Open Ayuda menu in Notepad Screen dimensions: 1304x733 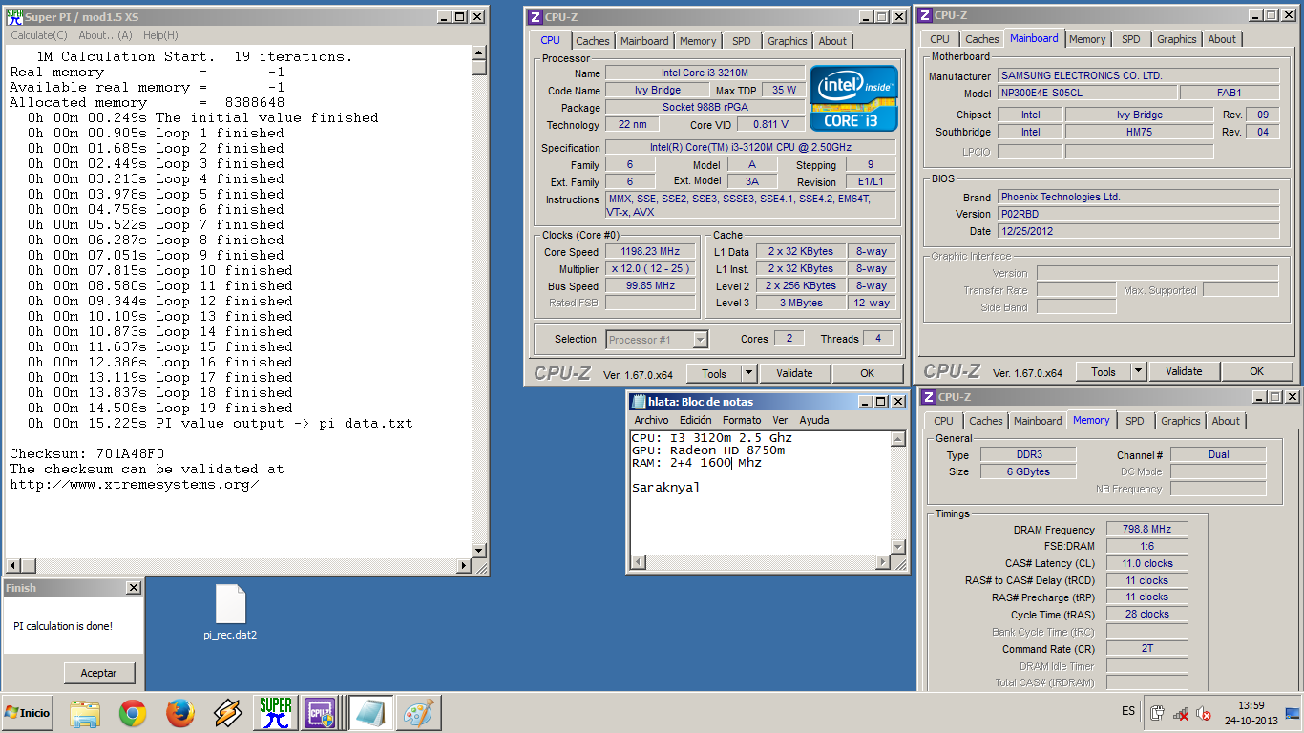813,420
